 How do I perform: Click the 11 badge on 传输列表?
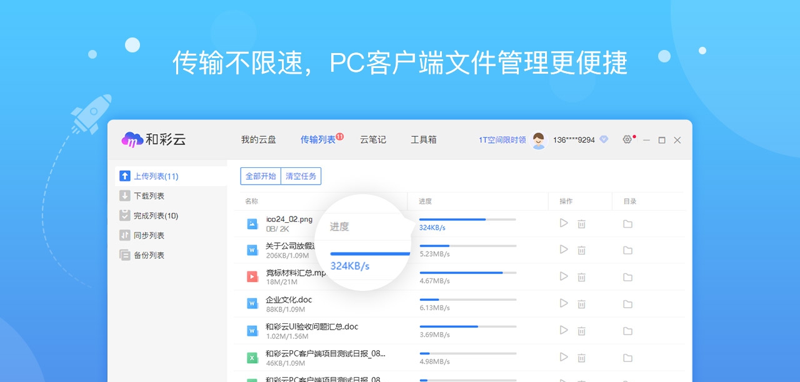pos(340,136)
